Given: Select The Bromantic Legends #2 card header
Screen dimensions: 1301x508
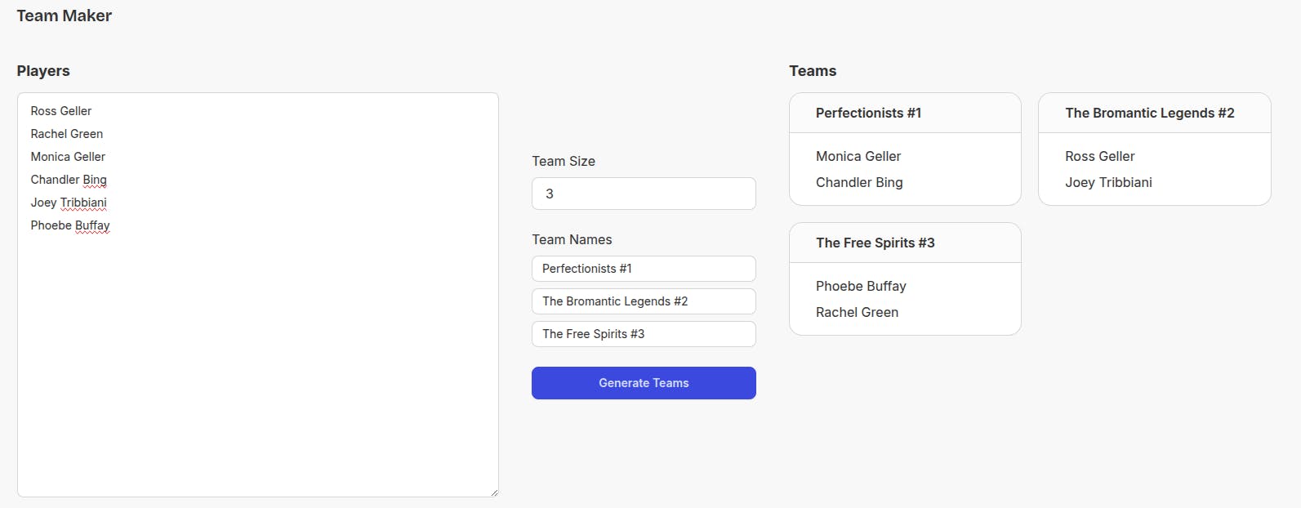Looking at the screenshot, I should (x=1155, y=113).
